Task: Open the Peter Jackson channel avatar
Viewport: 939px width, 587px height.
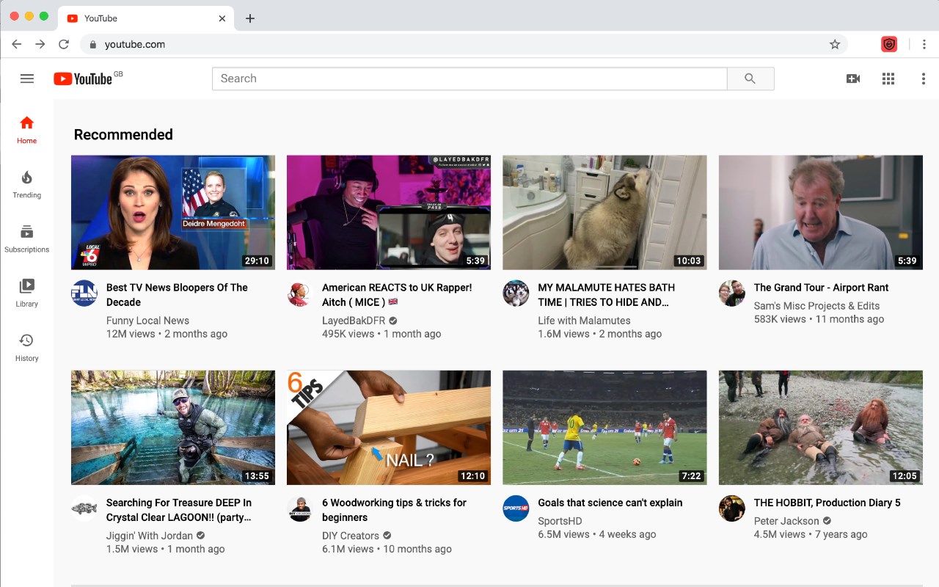Action: click(732, 508)
